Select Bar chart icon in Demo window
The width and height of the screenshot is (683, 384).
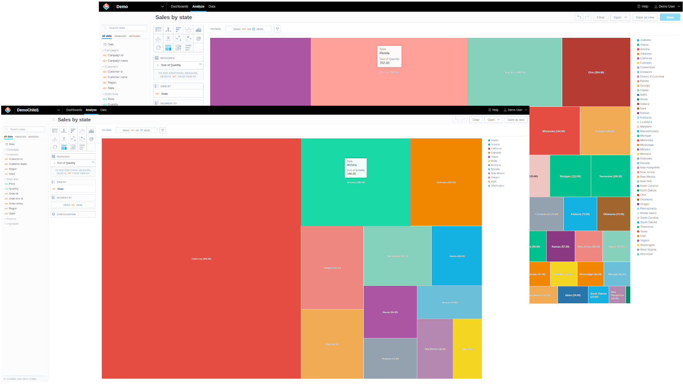tap(178, 29)
